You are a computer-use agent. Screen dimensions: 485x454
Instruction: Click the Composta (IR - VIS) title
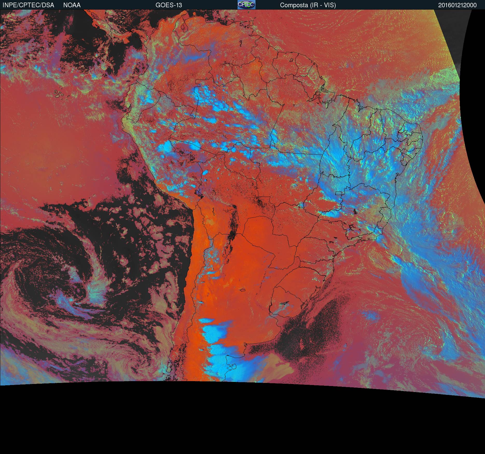(x=308, y=5)
